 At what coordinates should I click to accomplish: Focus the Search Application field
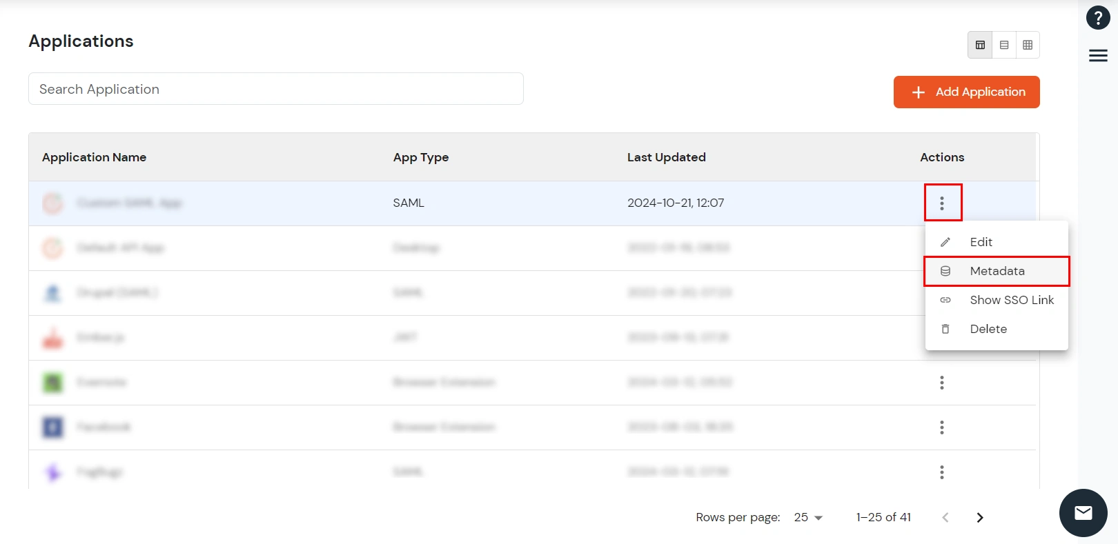(275, 89)
